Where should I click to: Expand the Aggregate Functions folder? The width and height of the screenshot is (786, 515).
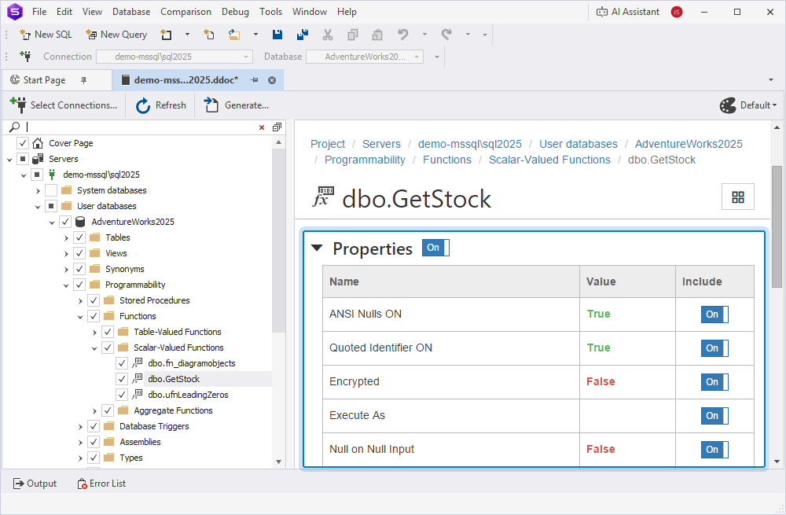pos(94,410)
